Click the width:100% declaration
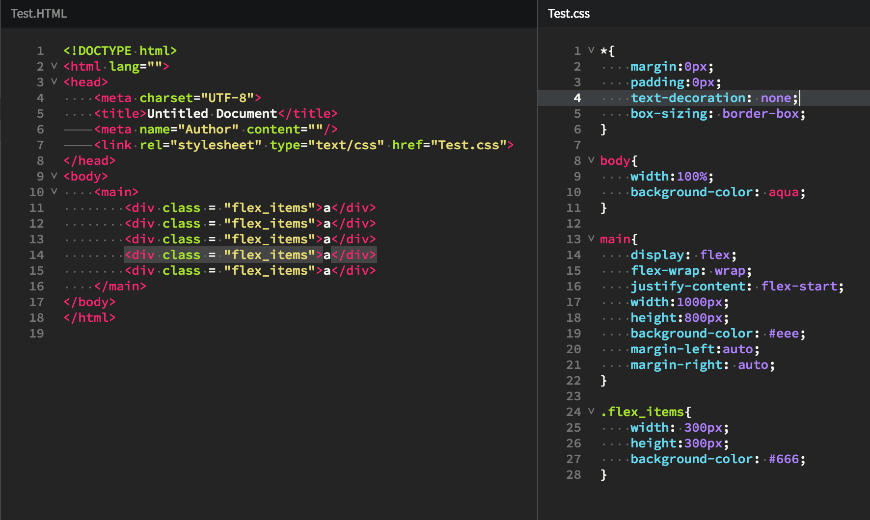 coord(672,176)
